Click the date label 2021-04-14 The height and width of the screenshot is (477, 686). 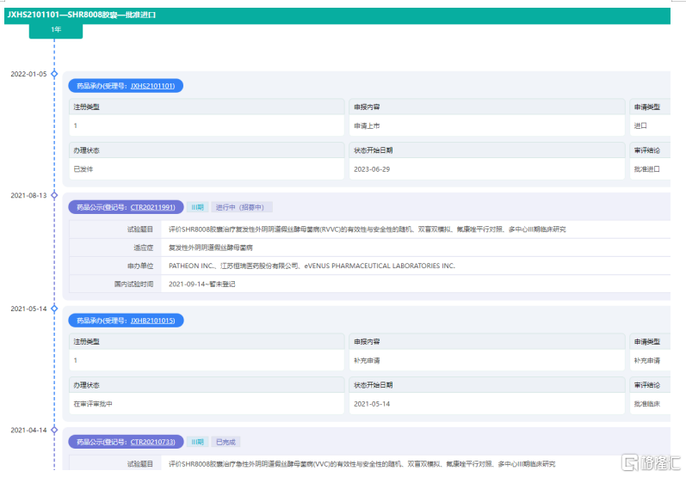(28, 431)
